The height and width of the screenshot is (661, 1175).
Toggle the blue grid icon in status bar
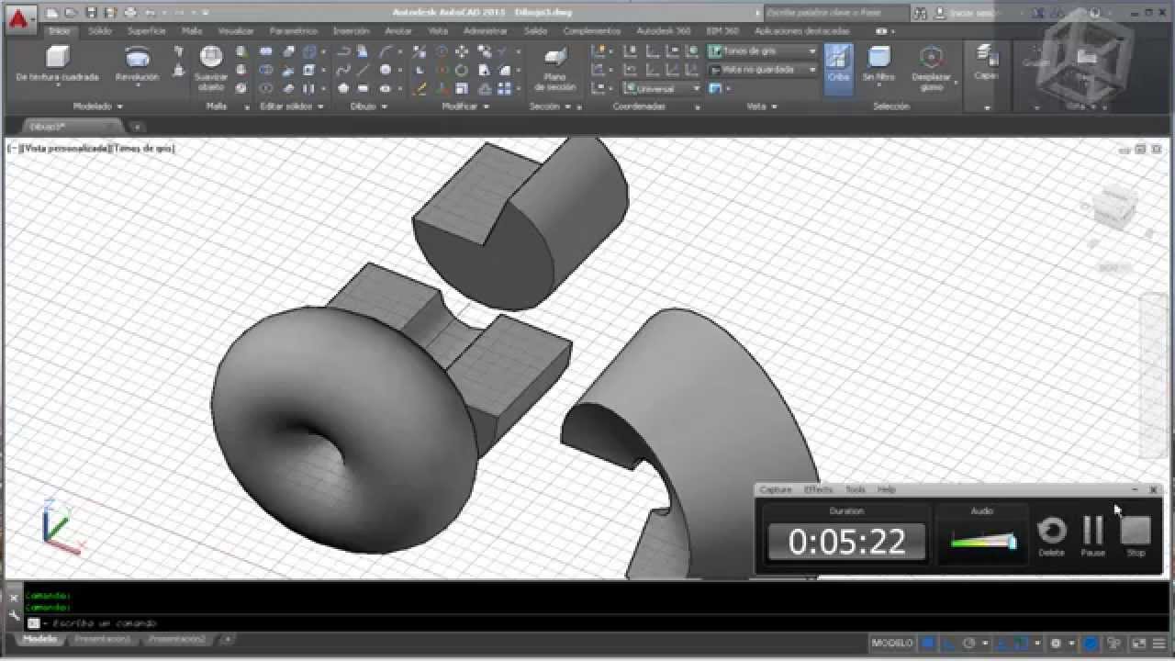928,643
